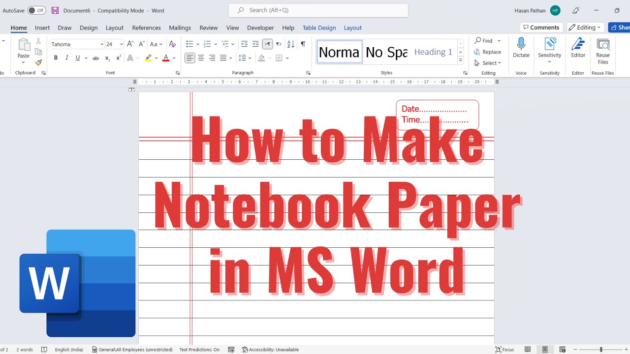The width and height of the screenshot is (630, 354).
Task: Align paragraph to the left
Action: click(x=189, y=58)
